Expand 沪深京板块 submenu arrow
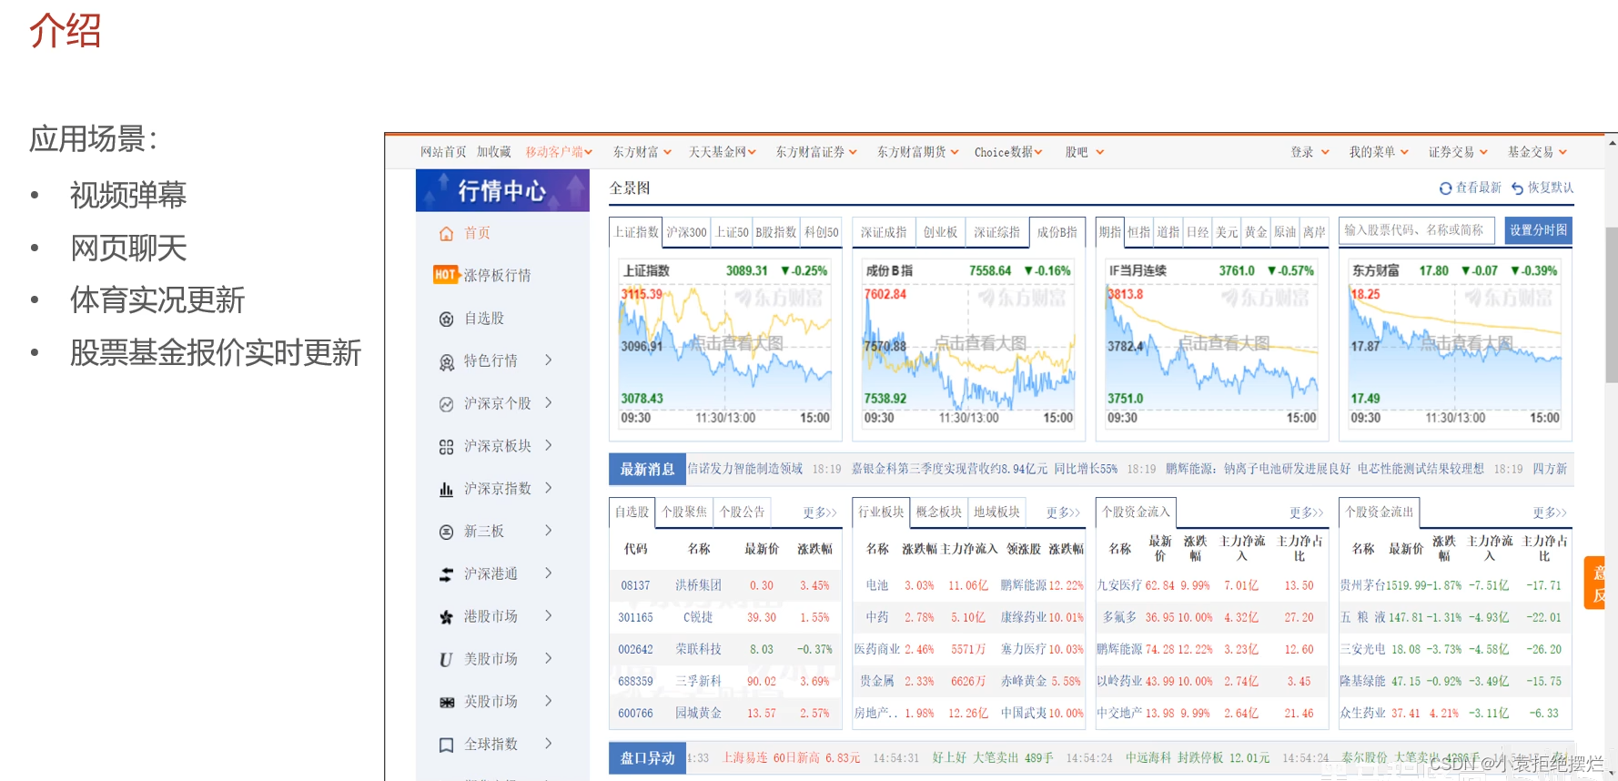The width and height of the screenshot is (1618, 781). point(549,445)
